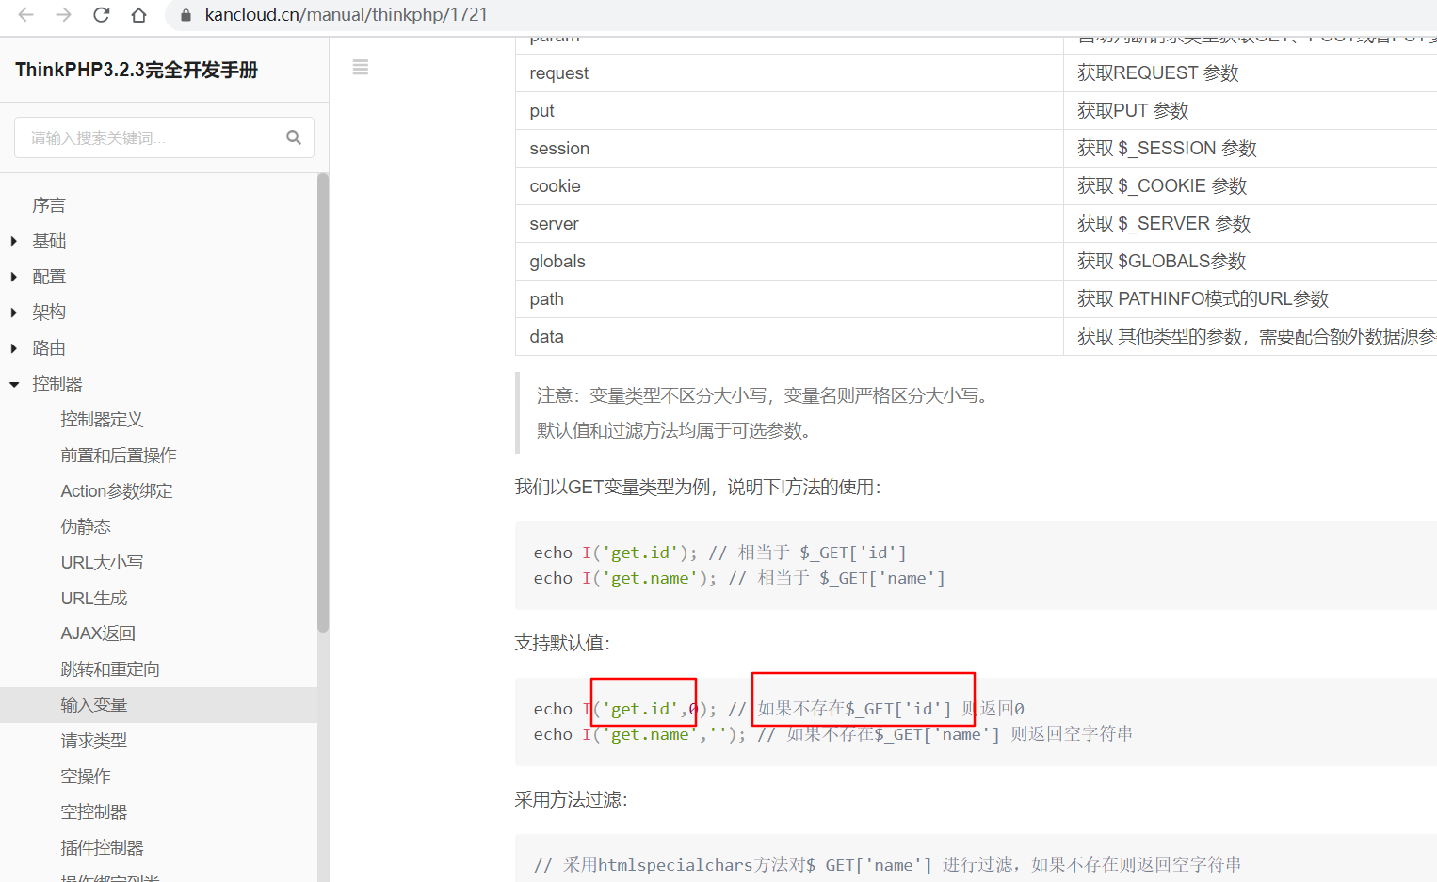Viewport: 1437px width, 882px height.
Task: Reload the page with refresh icon
Action: [x=102, y=15]
